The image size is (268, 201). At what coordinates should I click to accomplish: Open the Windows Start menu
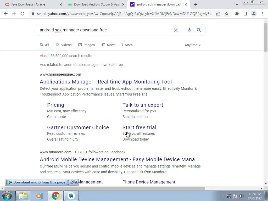(7, 196)
